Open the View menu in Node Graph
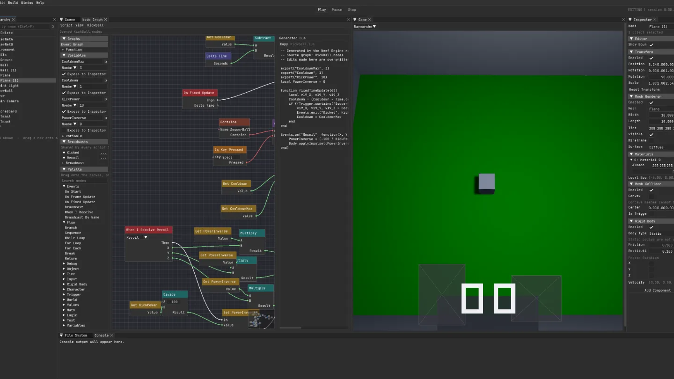 (x=80, y=25)
